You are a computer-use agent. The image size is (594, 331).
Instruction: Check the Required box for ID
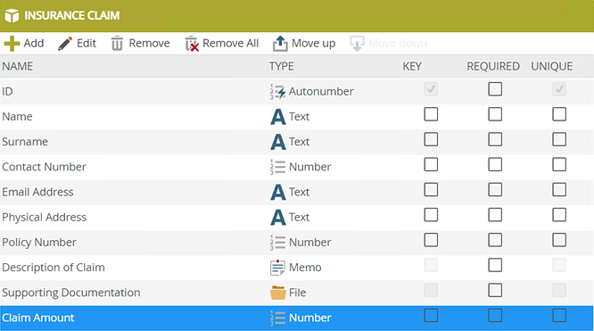[495, 89]
